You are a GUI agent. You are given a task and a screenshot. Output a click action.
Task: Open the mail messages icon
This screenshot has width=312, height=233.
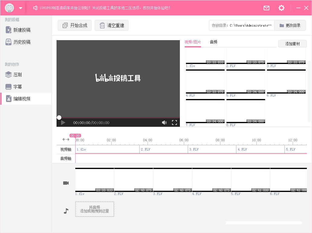point(266,8)
